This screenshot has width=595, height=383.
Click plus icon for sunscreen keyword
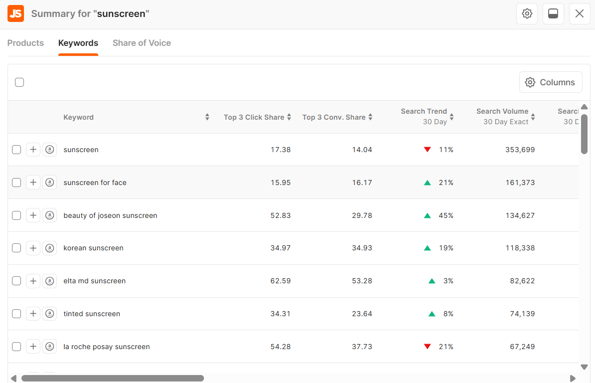coord(33,150)
